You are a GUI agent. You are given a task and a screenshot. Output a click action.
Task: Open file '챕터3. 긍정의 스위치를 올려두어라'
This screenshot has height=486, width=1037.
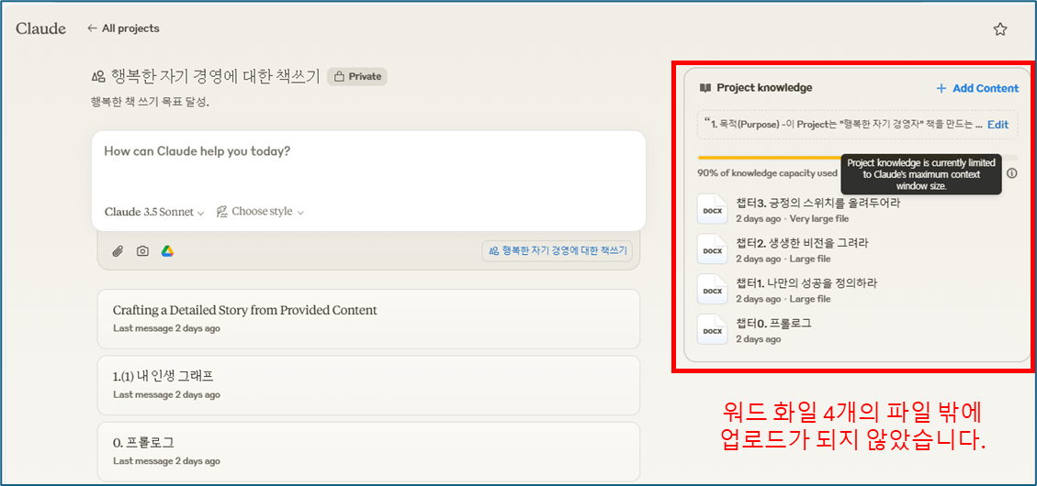(x=818, y=204)
